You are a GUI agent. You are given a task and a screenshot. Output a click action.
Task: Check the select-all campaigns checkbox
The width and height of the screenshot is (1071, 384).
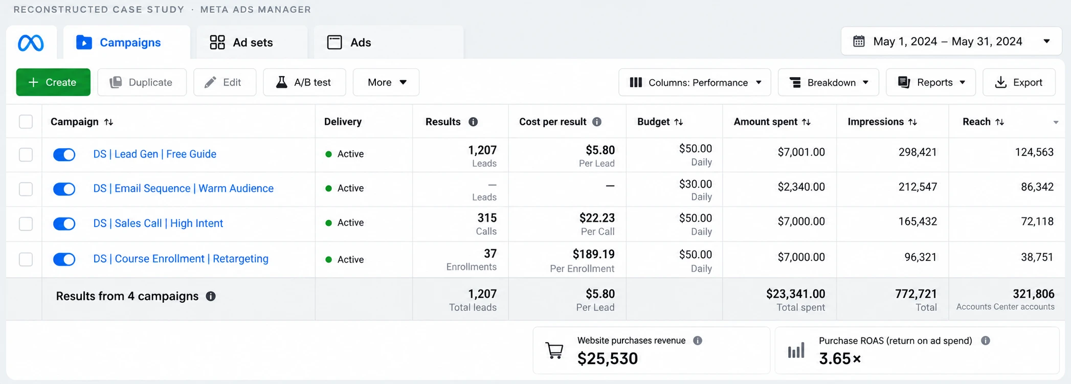point(26,122)
